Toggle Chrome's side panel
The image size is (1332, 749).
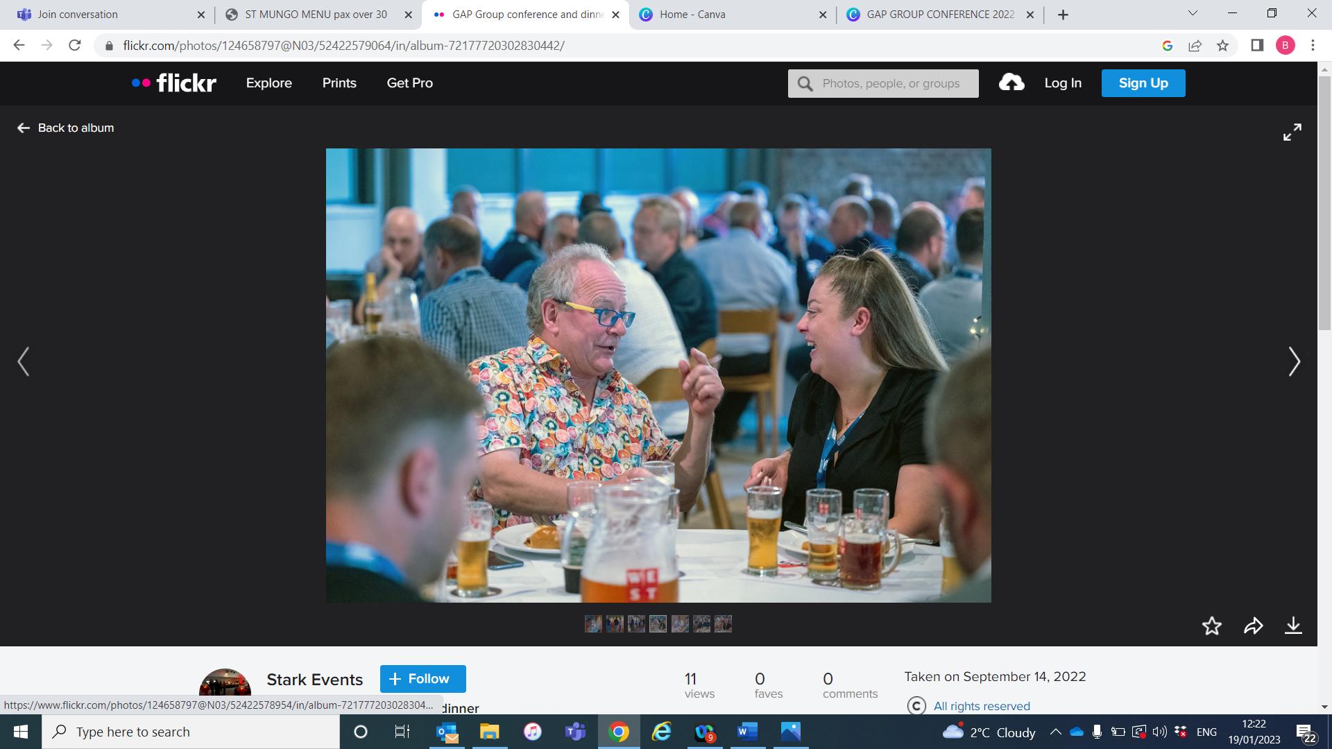tap(1257, 46)
